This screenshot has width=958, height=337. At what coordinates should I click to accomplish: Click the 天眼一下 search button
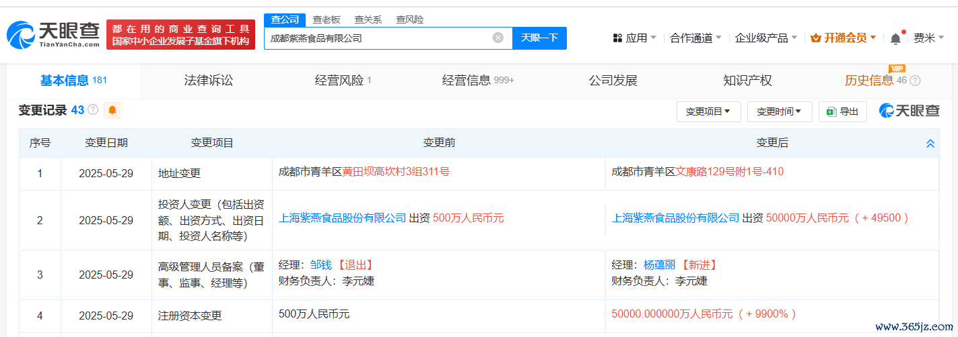539,38
